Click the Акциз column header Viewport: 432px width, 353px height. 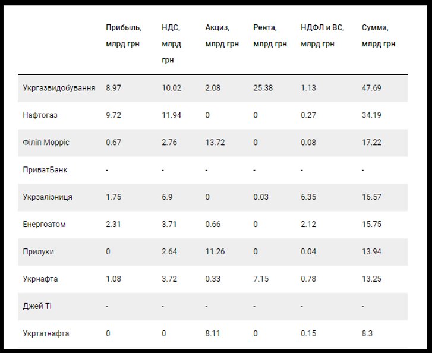(222, 36)
